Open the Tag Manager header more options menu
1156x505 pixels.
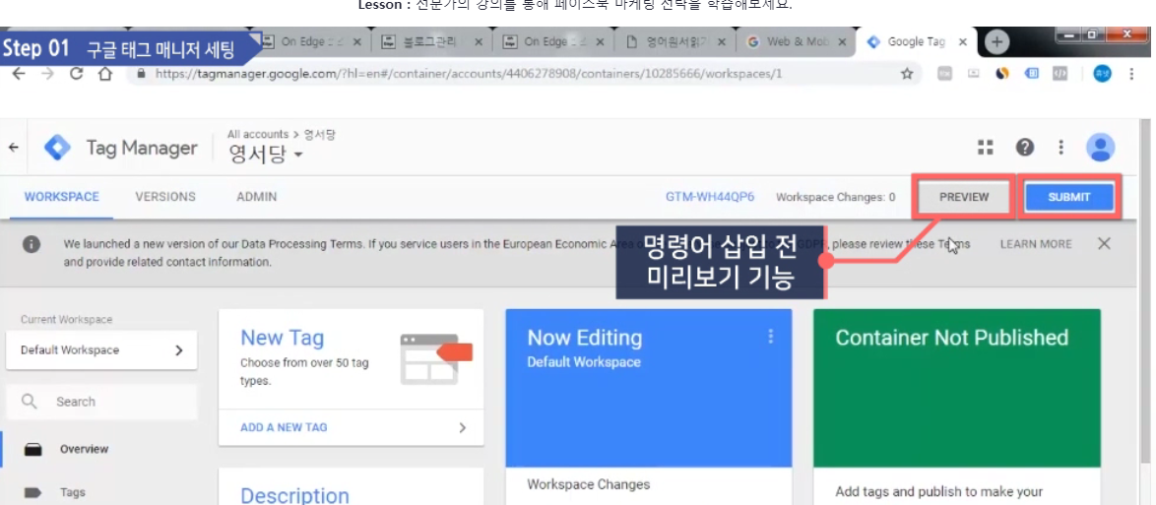click(1060, 148)
